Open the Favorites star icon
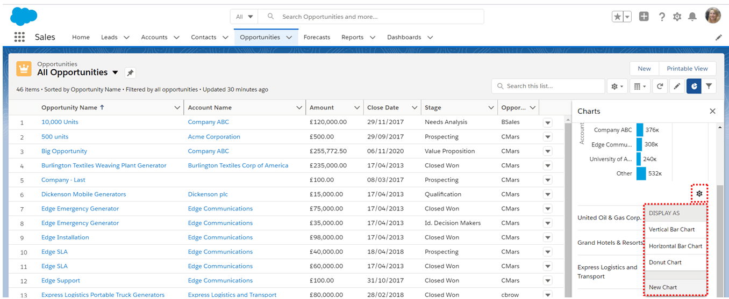 618,17
